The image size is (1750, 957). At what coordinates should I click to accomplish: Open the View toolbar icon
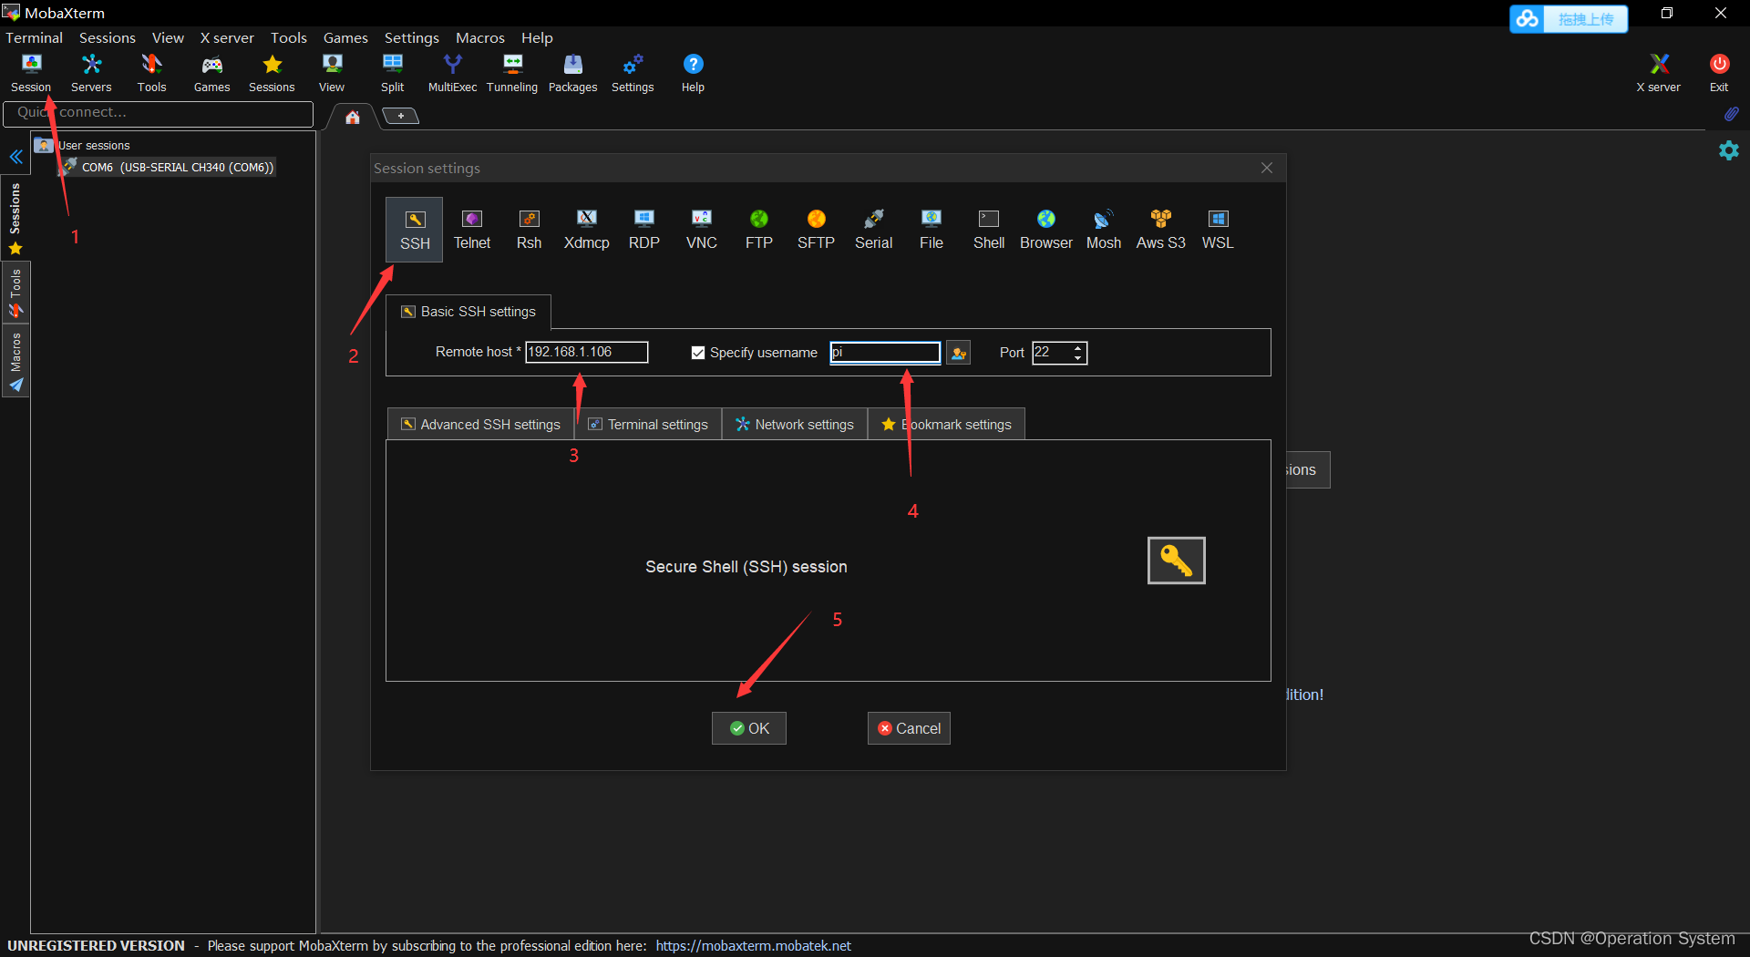pos(332,73)
